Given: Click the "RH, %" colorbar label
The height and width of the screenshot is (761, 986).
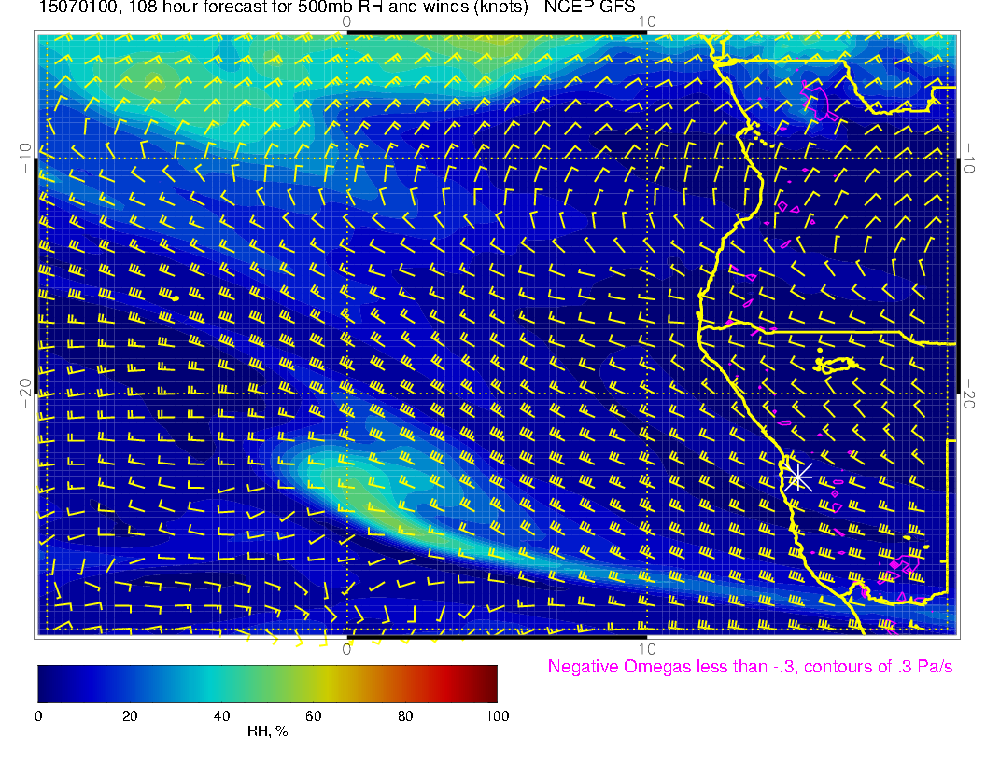Looking at the screenshot, I should pos(267,731).
